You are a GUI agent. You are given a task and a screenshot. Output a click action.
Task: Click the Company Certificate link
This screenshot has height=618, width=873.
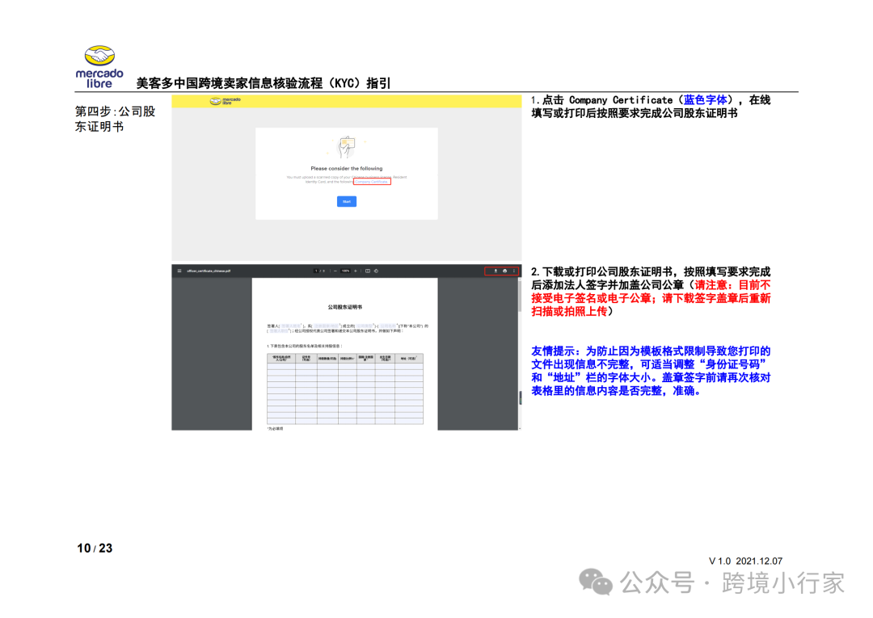[x=372, y=182]
